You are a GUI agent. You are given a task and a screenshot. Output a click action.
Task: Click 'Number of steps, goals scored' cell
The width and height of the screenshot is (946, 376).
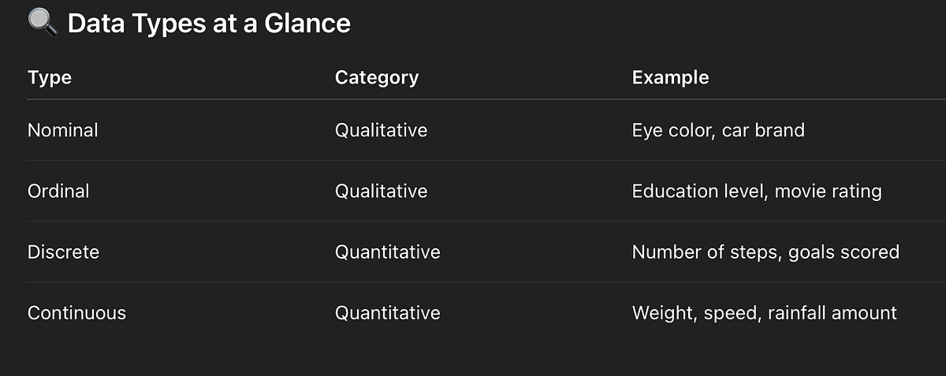click(x=765, y=252)
